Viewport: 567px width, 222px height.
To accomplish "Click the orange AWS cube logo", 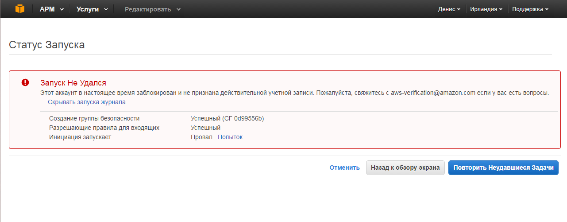I will tap(20, 8).
